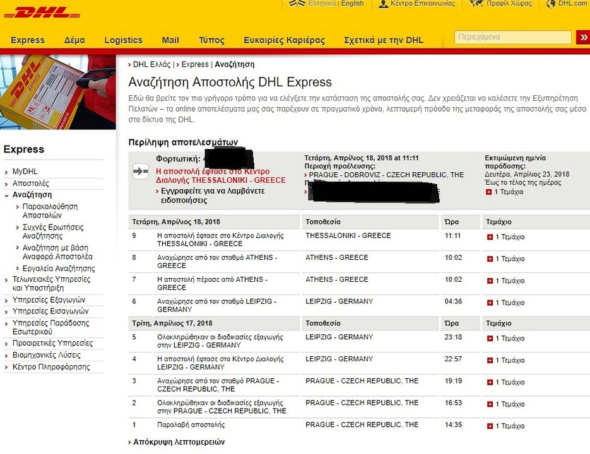Open MyDHL in sidebar
The image size is (590, 454).
pyautogui.click(x=25, y=172)
